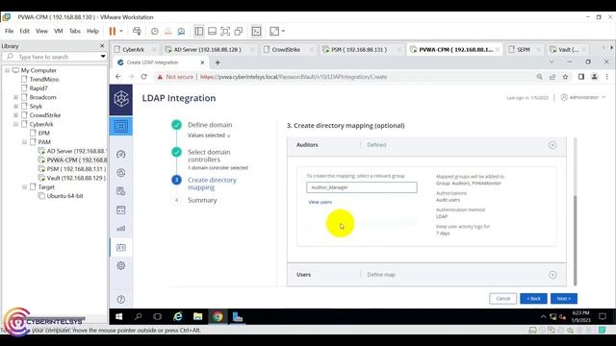This screenshot has width=616, height=346.
Task: Open the VMware console view icon
Action: click(x=256, y=31)
